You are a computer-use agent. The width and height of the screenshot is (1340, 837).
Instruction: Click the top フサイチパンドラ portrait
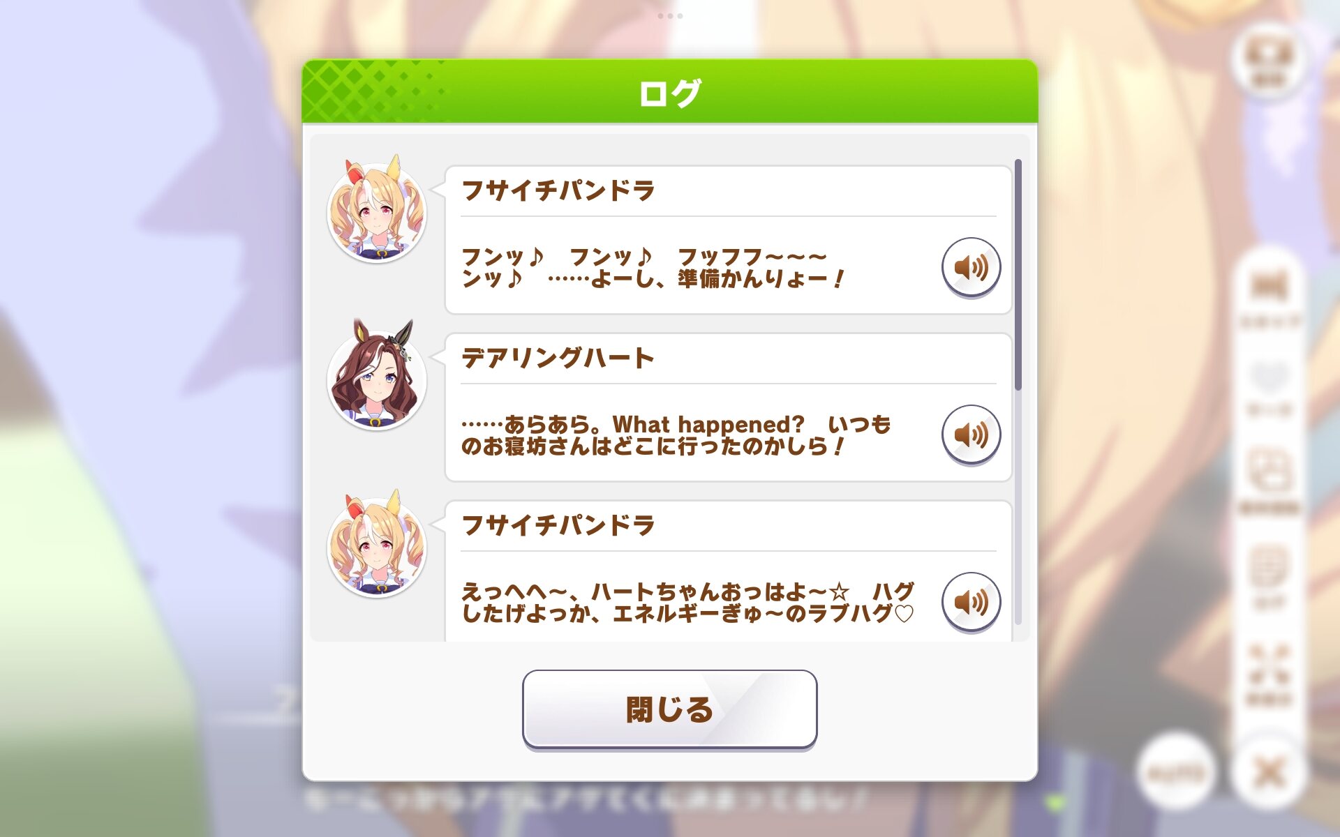coord(377,208)
